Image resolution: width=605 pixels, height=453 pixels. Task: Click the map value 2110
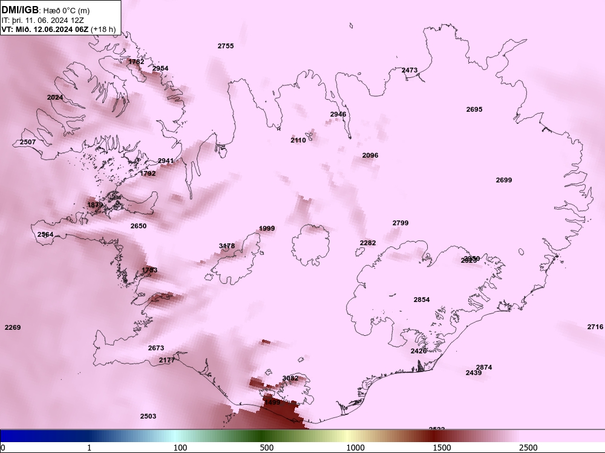298,140
